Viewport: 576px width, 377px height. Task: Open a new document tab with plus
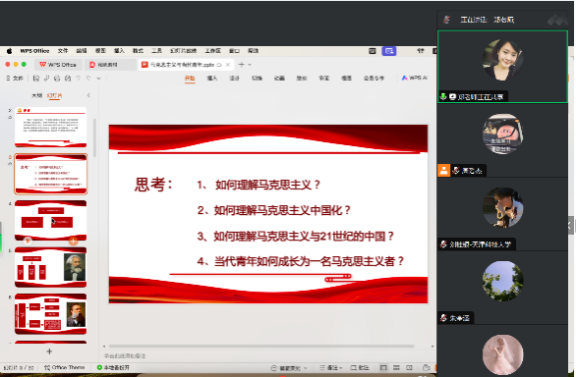(x=242, y=65)
